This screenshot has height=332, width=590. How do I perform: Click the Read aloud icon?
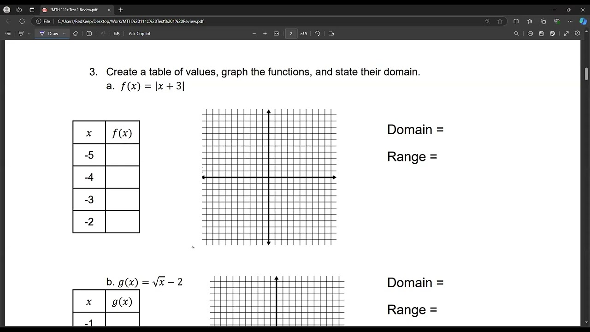103,34
